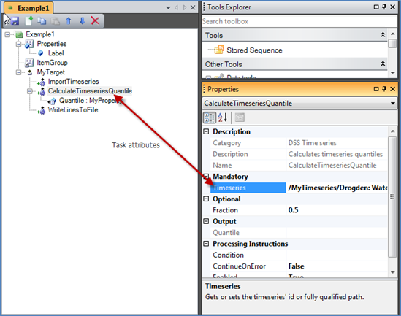Move item down with blue arrow
Image resolution: width=401 pixels, height=316 pixels.
pyautogui.click(x=82, y=20)
